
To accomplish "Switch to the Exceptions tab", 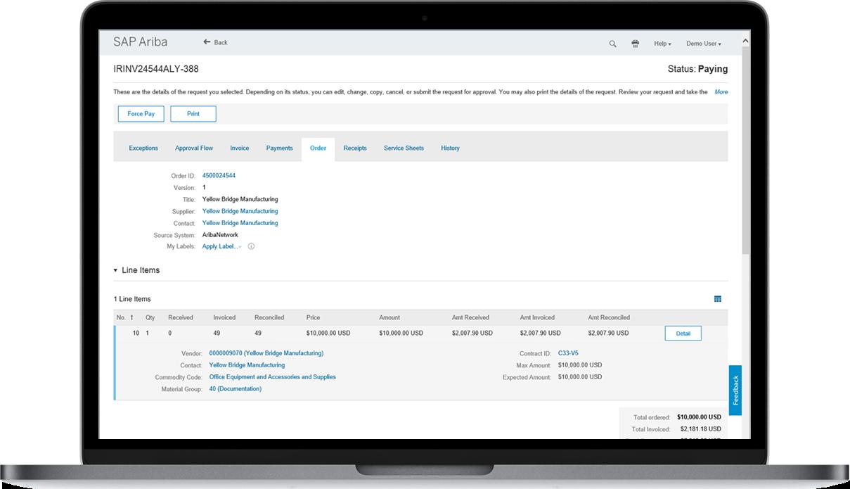I will tap(143, 148).
